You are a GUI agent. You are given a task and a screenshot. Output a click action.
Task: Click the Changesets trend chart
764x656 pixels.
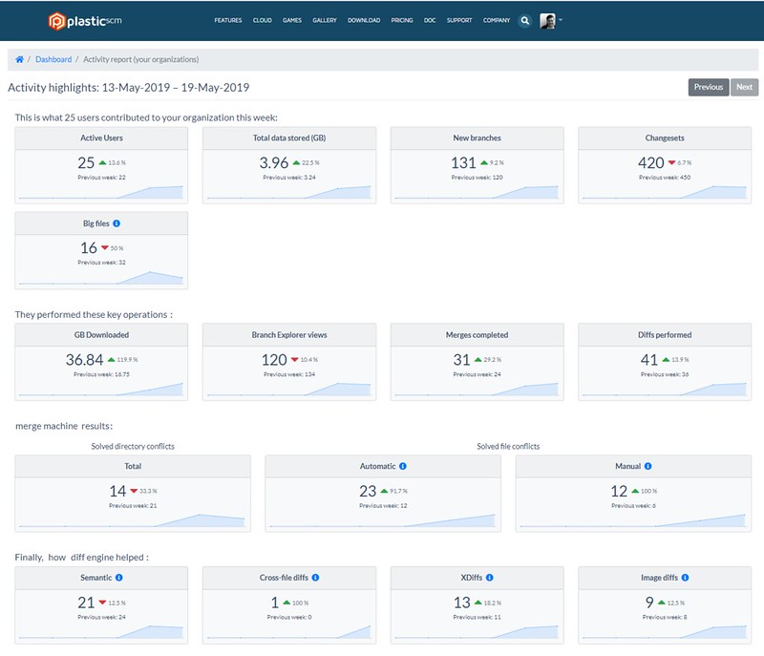(665, 193)
